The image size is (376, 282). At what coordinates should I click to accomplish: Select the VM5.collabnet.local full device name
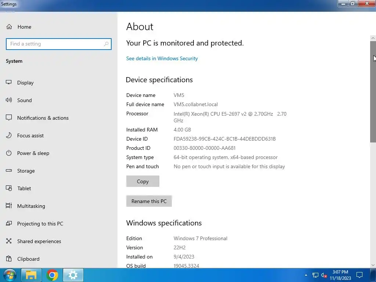tap(196, 105)
